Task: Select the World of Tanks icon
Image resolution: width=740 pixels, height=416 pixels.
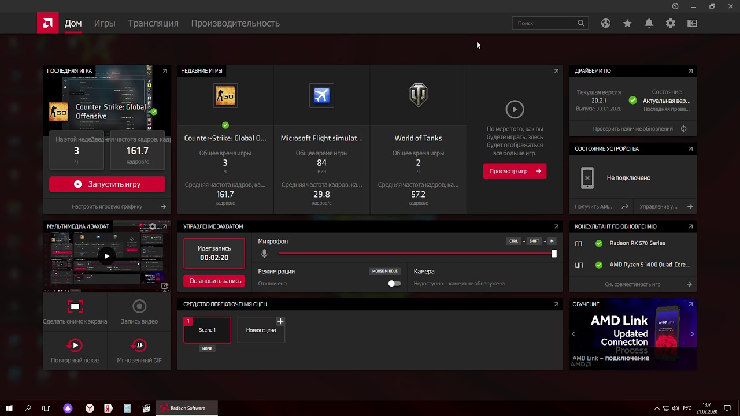Action: point(418,95)
